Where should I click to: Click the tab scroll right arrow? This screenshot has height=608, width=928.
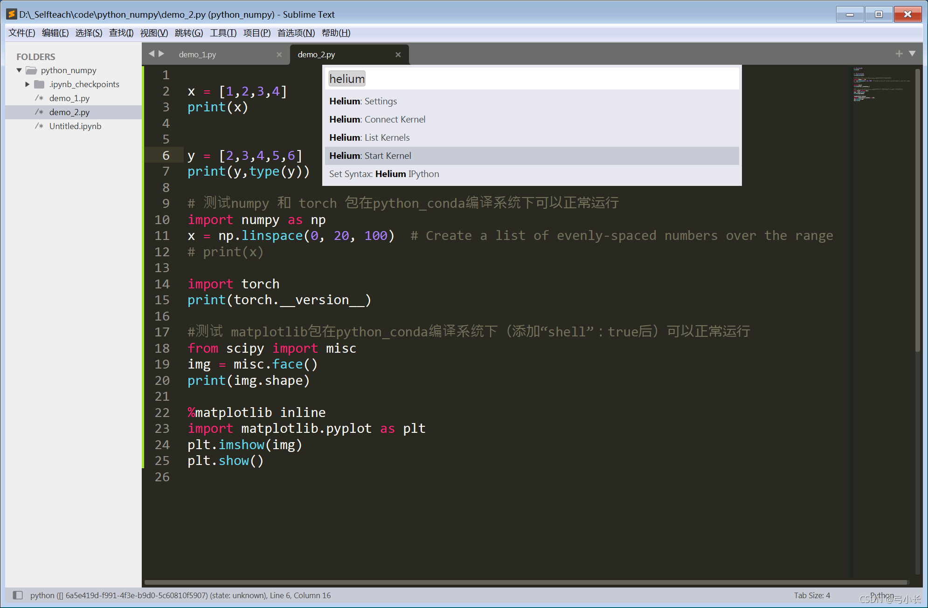(161, 54)
